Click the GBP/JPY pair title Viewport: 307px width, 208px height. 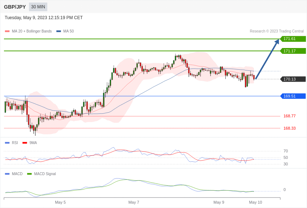point(15,7)
